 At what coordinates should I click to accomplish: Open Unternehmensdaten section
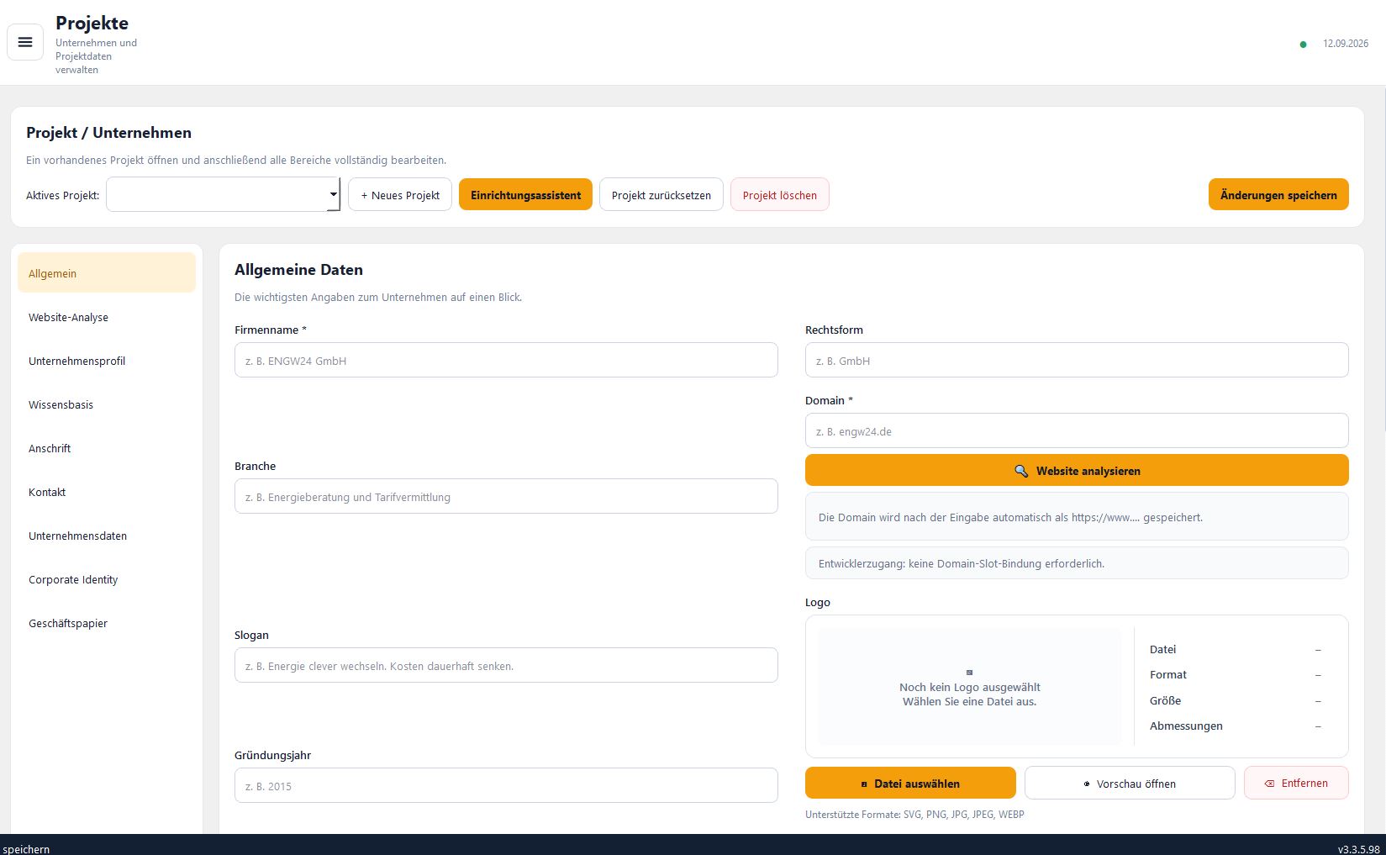[107, 536]
